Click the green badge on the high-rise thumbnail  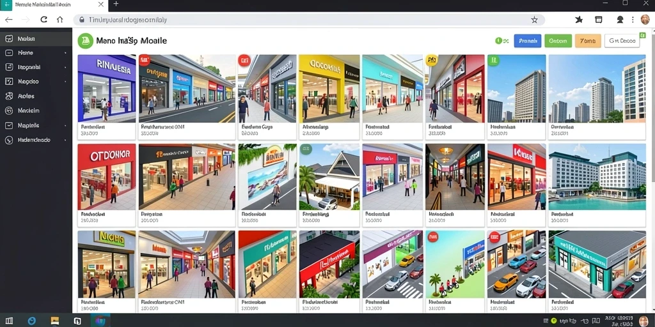(493, 61)
